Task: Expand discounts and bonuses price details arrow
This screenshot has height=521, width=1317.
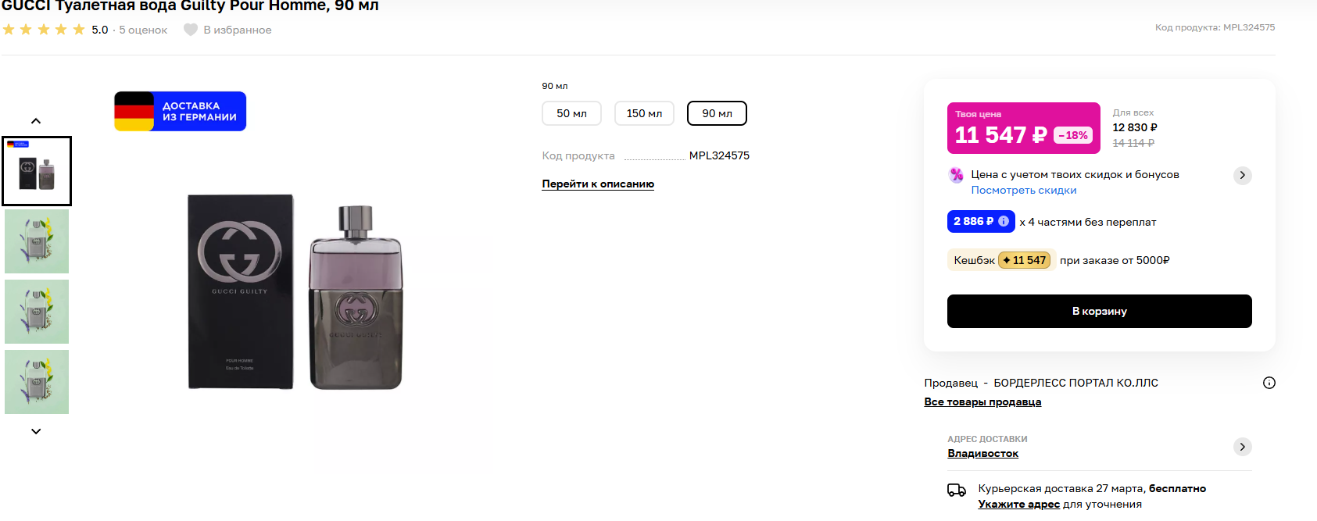Action: (x=1243, y=175)
